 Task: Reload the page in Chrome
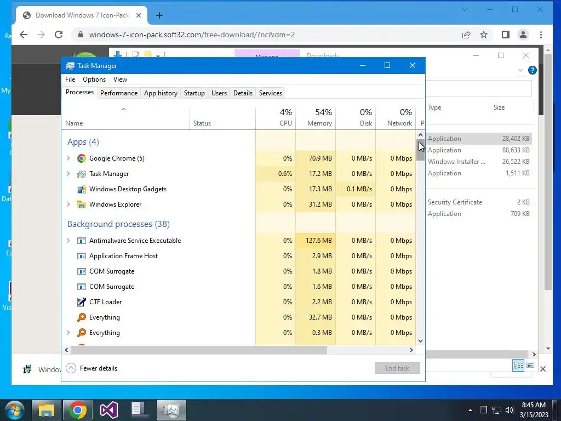pyautogui.click(x=59, y=35)
